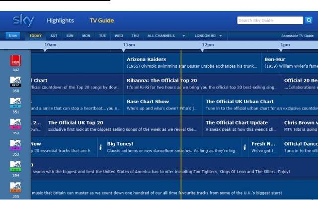This screenshot has height=200, width=318.
Task: Switch to THU listings
Action: tap(135, 36)
